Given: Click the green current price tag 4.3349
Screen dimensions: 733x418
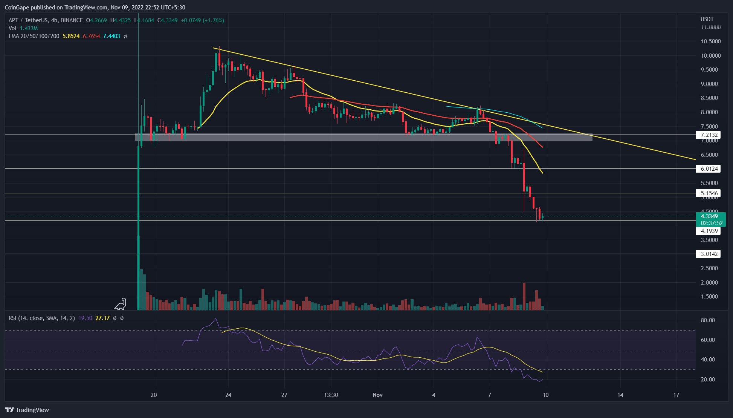Looking at the screenshot, I should tap(710, 216).
